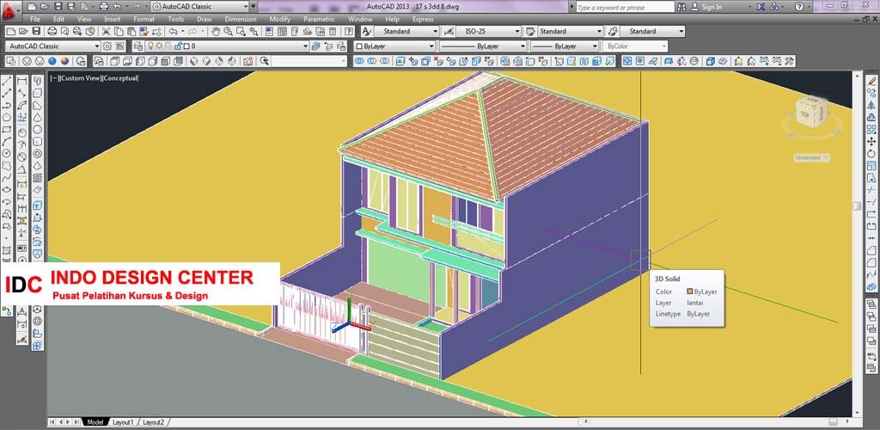Open the ISO-25 dimension style dropdown
880x430 pixels.
489,32
